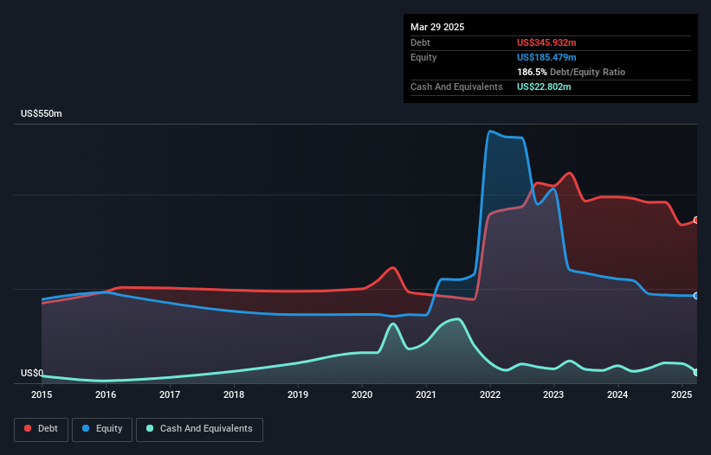This screenshot has height=455, width=711.
Task: Select the teal Cash endpoint marker on chart
Action: (x=696, y=373)
